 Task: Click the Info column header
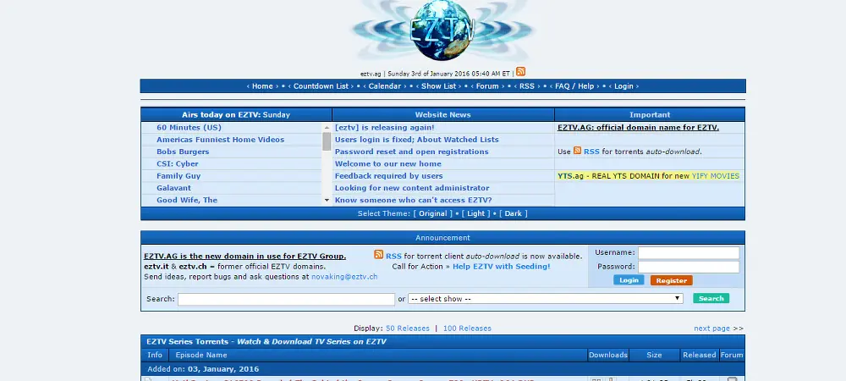tap(155, 355)
